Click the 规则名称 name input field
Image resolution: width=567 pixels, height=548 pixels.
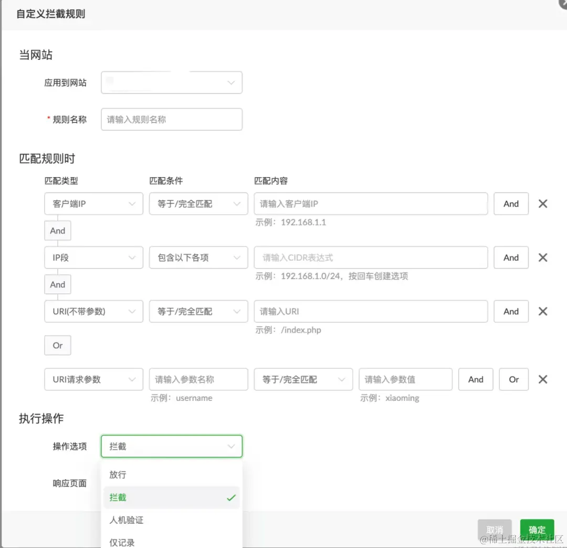[x=171, y=119]
